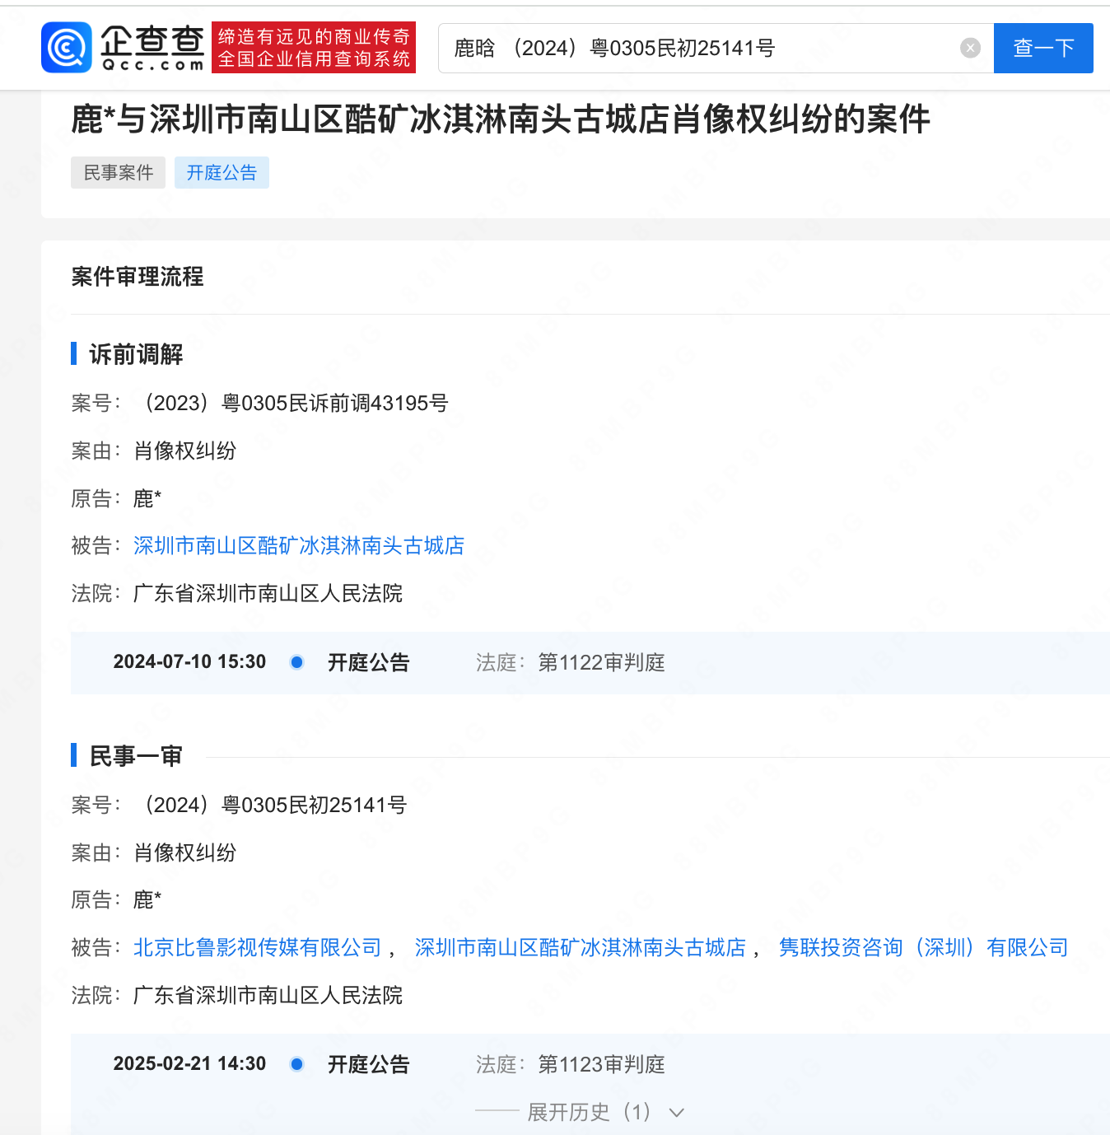Screen dimensions: 1110x1135
Task: Select the 开庭公告 blue tag
Action: coord(222,172)
